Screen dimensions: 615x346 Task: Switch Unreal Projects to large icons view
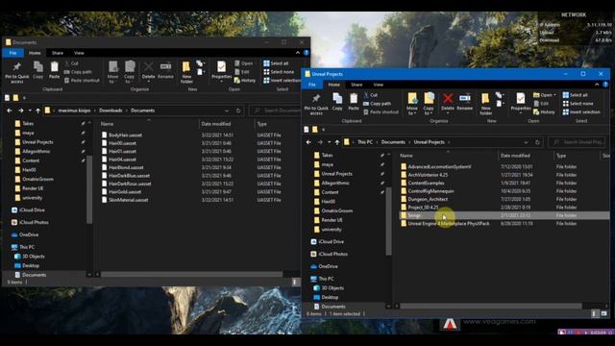[604, 313]
